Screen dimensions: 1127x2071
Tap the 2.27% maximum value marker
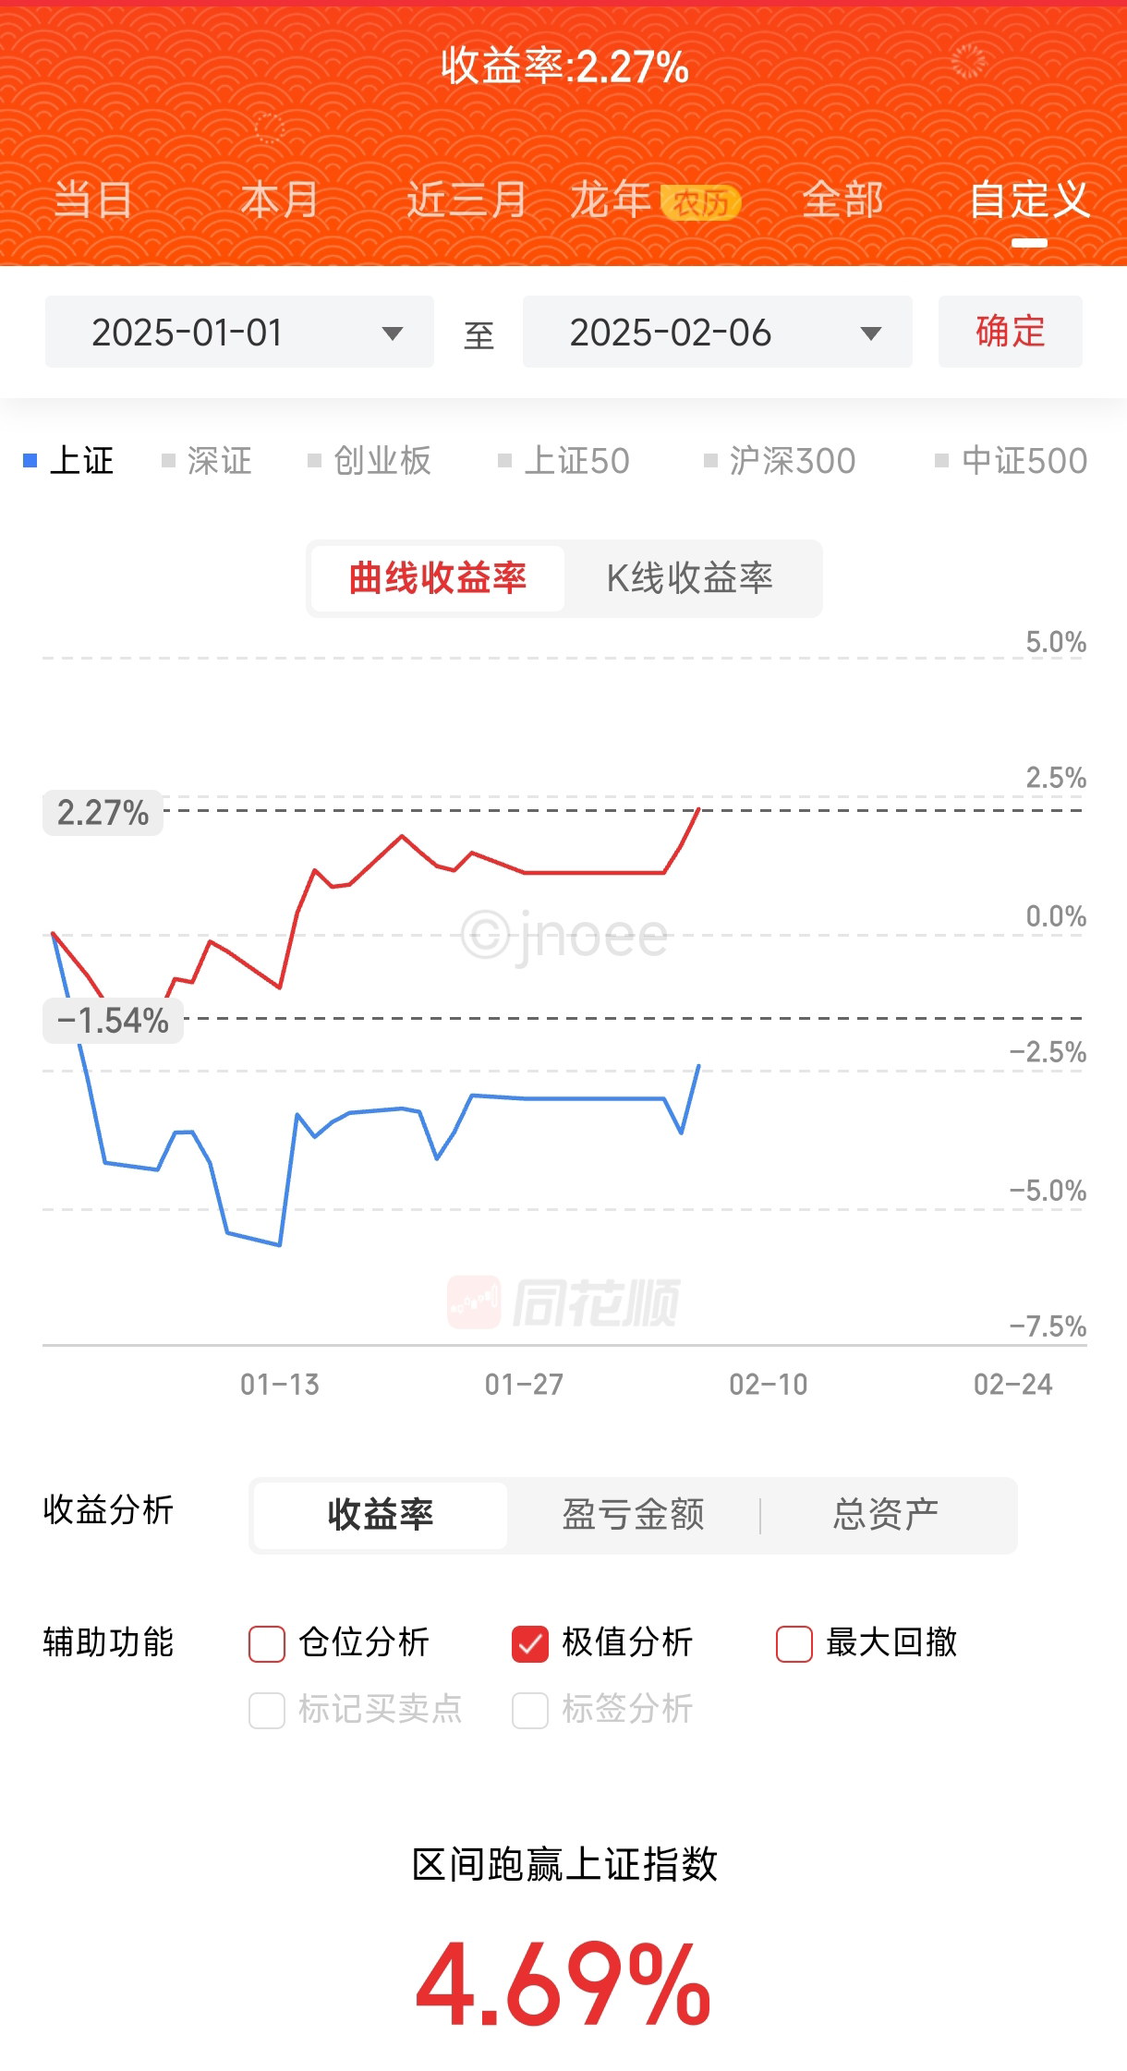103,813
